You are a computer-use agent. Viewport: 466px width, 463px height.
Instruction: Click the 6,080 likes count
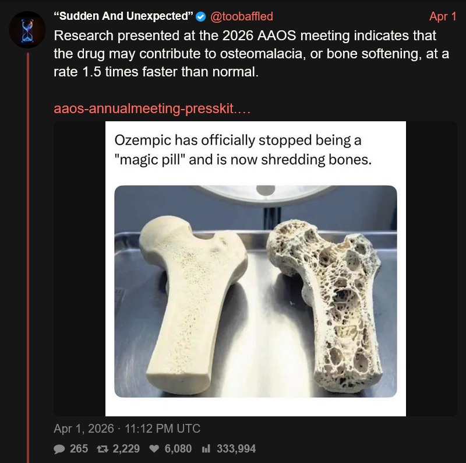[x=178, y=449]
